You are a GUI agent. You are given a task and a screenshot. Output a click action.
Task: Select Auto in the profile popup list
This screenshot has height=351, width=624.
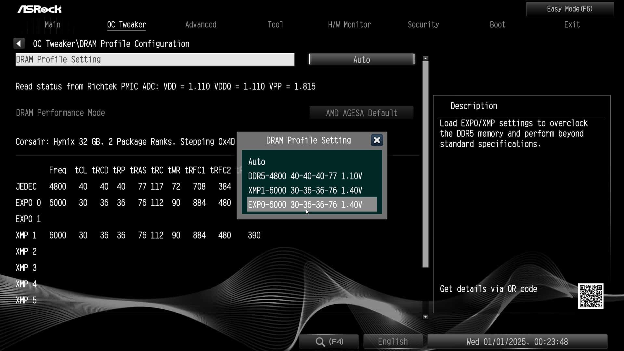pyautogui.click(x=312, y=162)
